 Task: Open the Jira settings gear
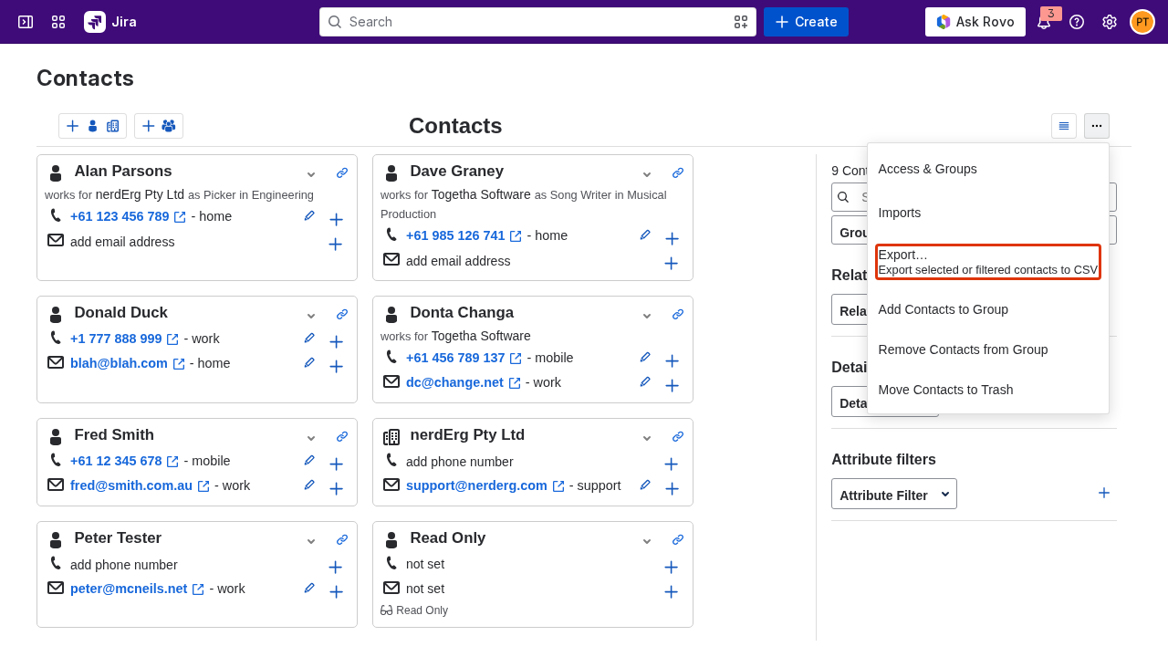1110,22
